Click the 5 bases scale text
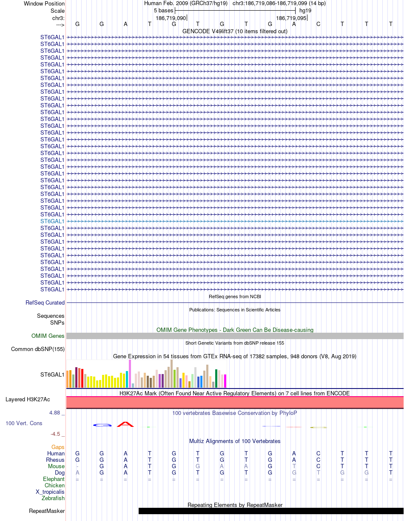Screen dimensions: 404x521 tap(163, 10)
